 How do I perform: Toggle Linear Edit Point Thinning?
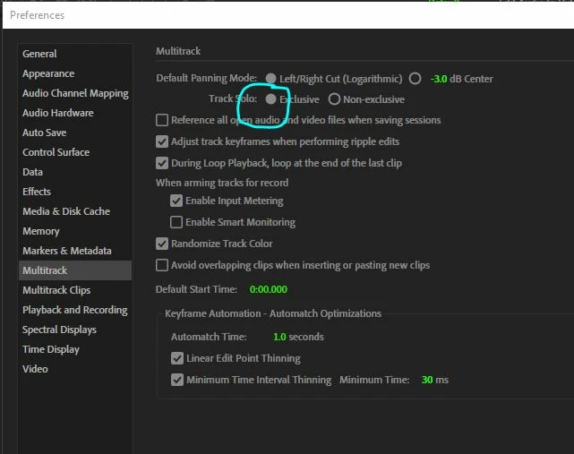pos(177,358)
